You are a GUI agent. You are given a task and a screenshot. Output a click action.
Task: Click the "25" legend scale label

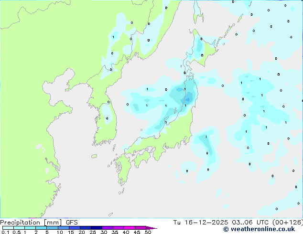(x=93, y=232)
